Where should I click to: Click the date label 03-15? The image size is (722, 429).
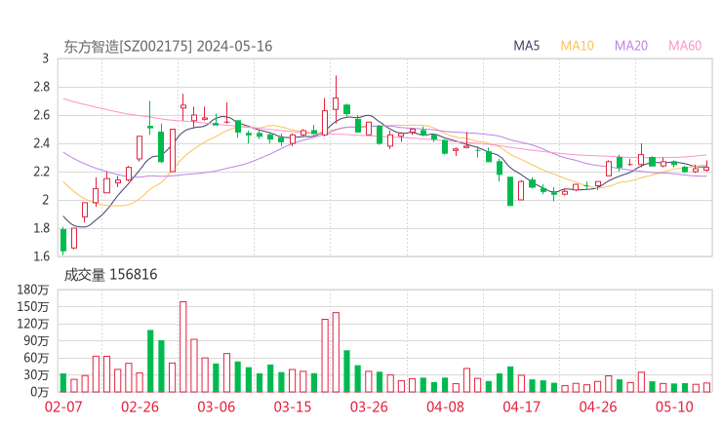click(x=293, y=408)
